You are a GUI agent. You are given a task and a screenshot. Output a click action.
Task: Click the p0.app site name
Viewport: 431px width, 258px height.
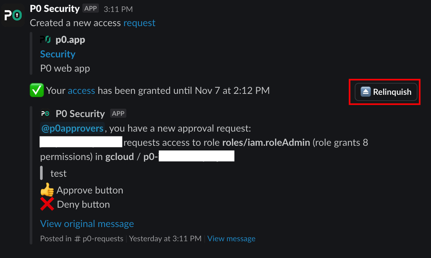70,40
